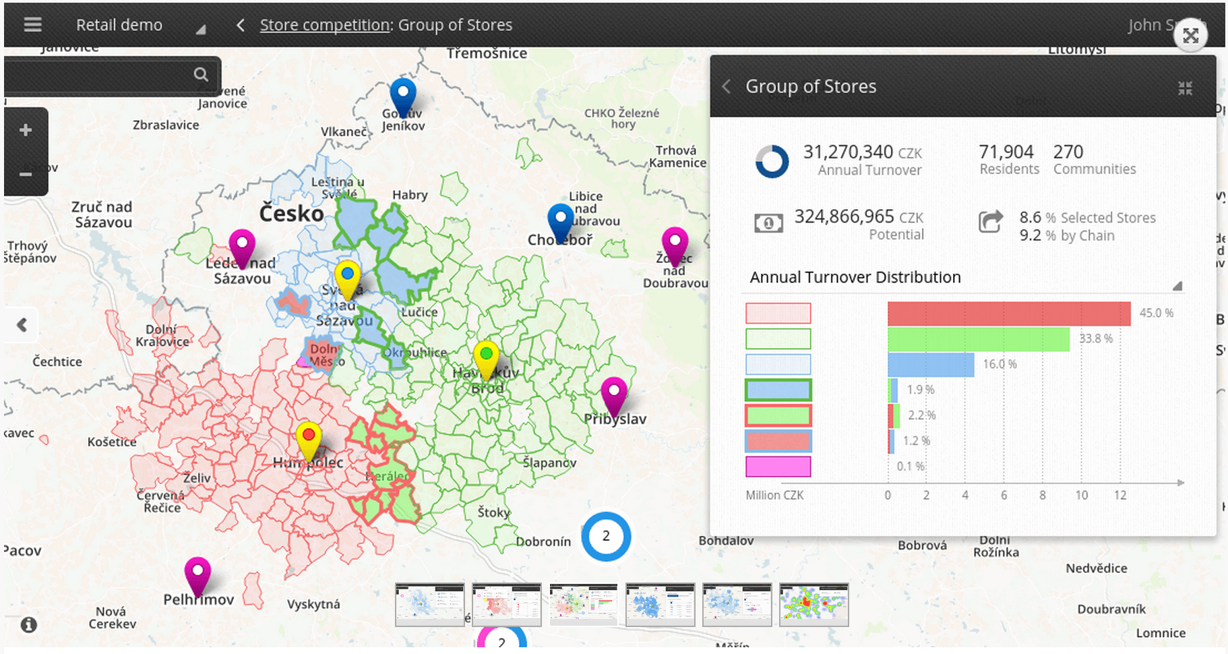1228x654 pixels.
Task: Click the search magnifier icon
Action: point(200,74)
